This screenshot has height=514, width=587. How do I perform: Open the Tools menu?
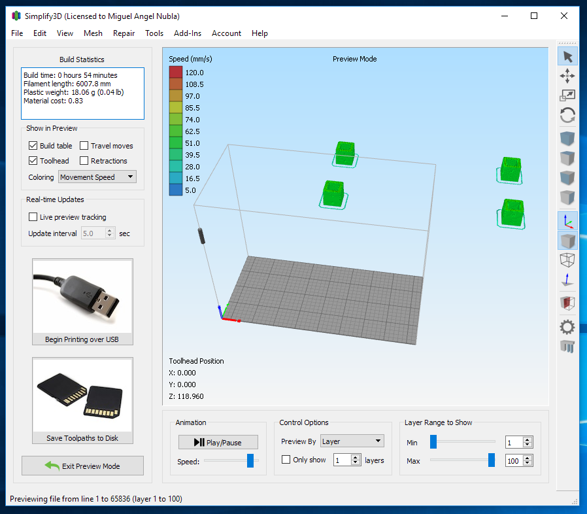click(154, 33)
